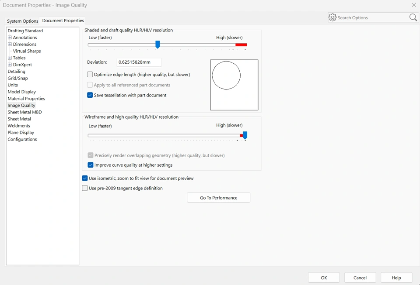The width and height of the screenshot is (420, 285).
Task: Open the Material Properties page
Action: click(26, 99)
